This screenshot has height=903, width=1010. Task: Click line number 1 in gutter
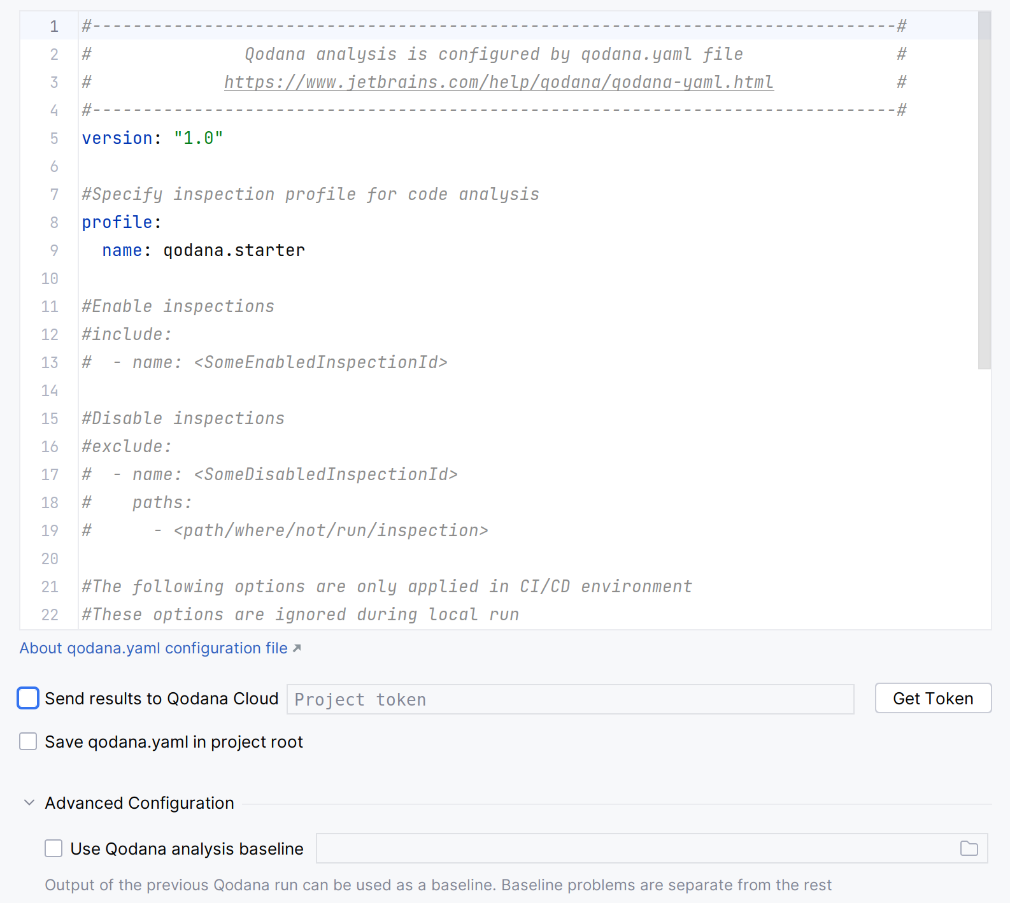(54, 26)
